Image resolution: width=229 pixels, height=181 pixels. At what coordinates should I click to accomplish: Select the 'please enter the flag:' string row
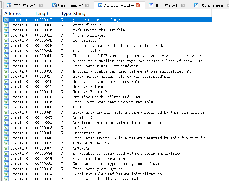click(96, 20)
